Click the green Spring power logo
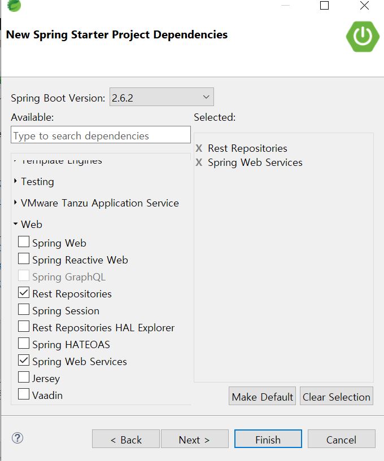The image size is (384, 461). click(363, 37)
